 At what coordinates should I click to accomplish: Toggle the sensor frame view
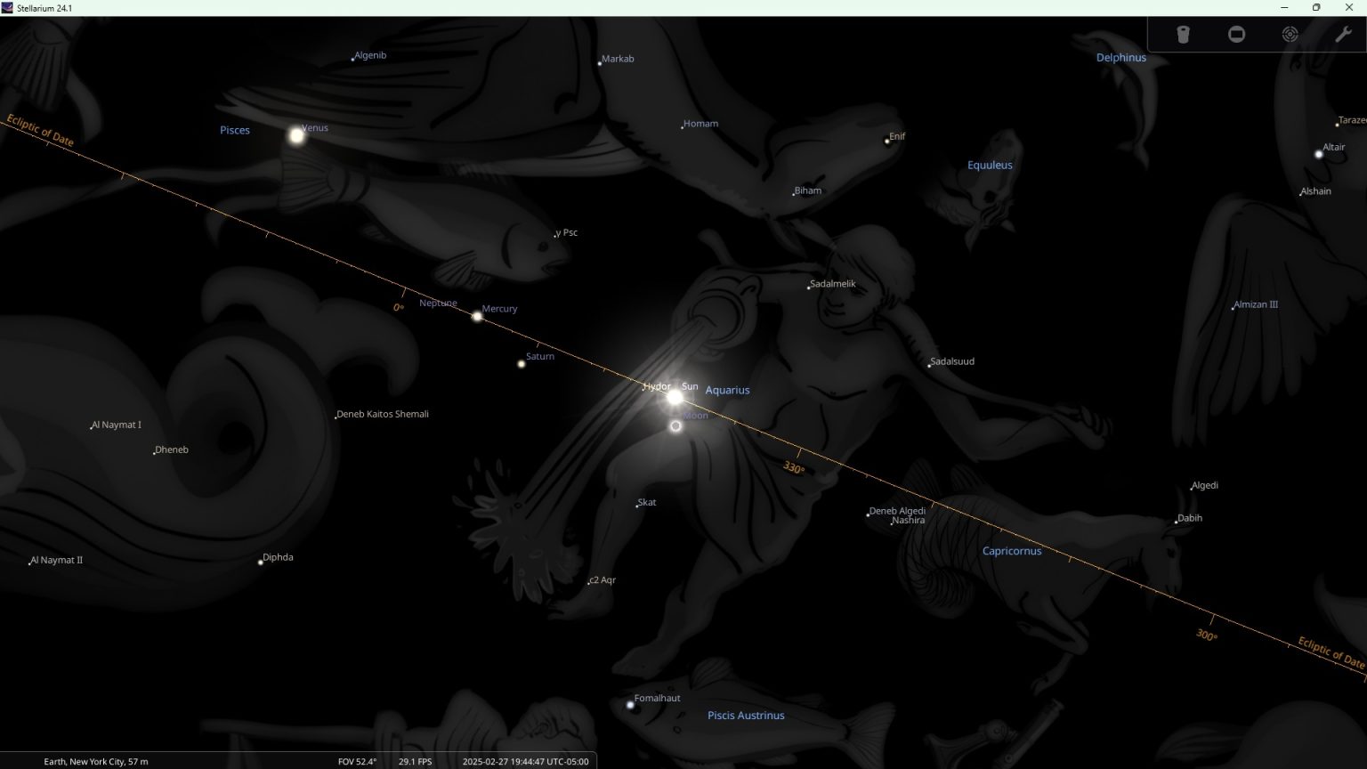(1236, 34)
